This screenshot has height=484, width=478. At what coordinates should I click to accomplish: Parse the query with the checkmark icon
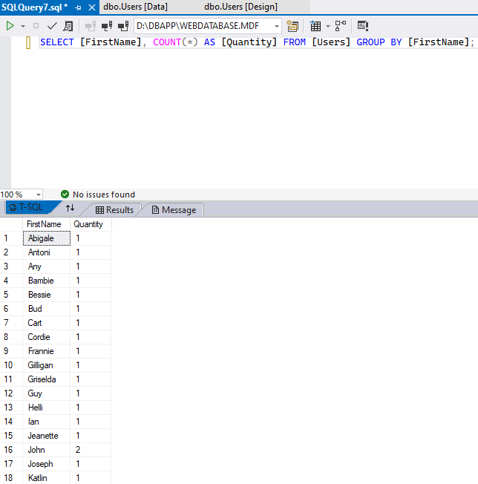[52, 26]
